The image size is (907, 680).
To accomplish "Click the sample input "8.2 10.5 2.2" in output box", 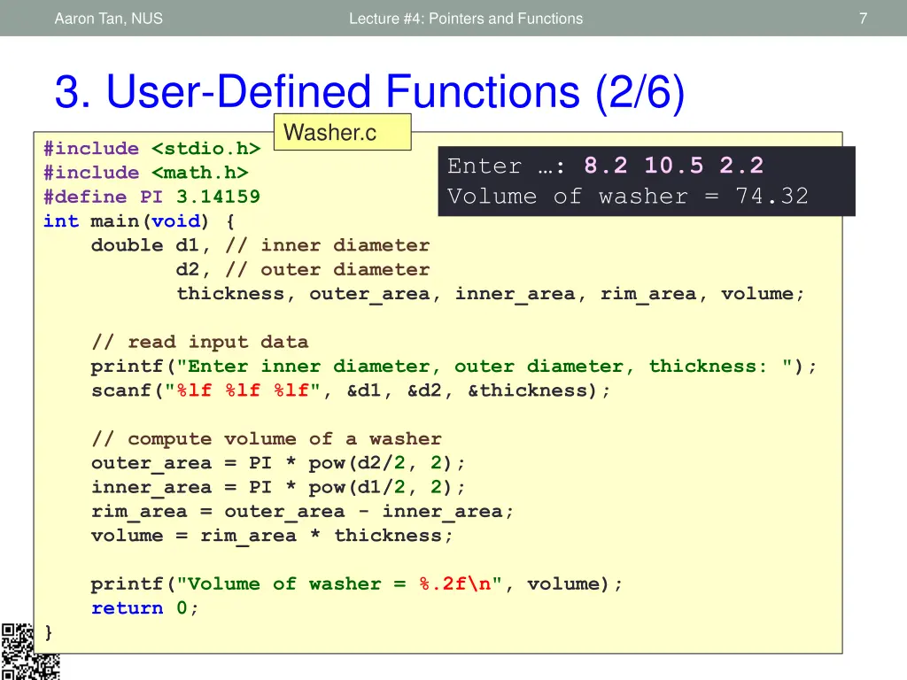I will (673, 166).
